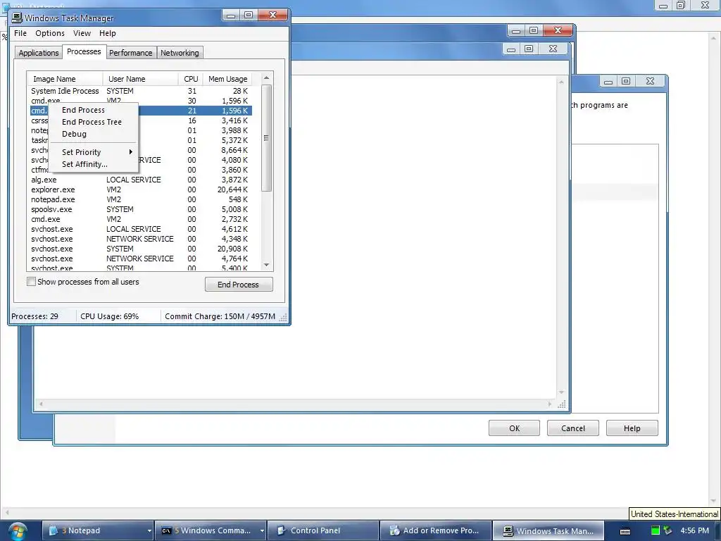The height and width of the screenshot is (541, 721).
Task: Open the Start menu orb
Action: tap(17, 531)
